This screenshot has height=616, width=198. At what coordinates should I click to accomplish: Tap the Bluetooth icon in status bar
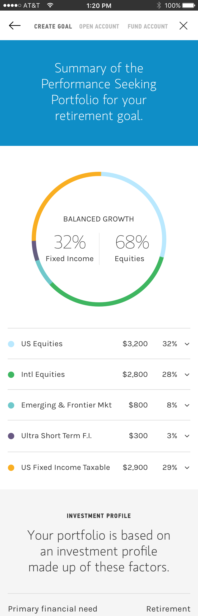159,5
